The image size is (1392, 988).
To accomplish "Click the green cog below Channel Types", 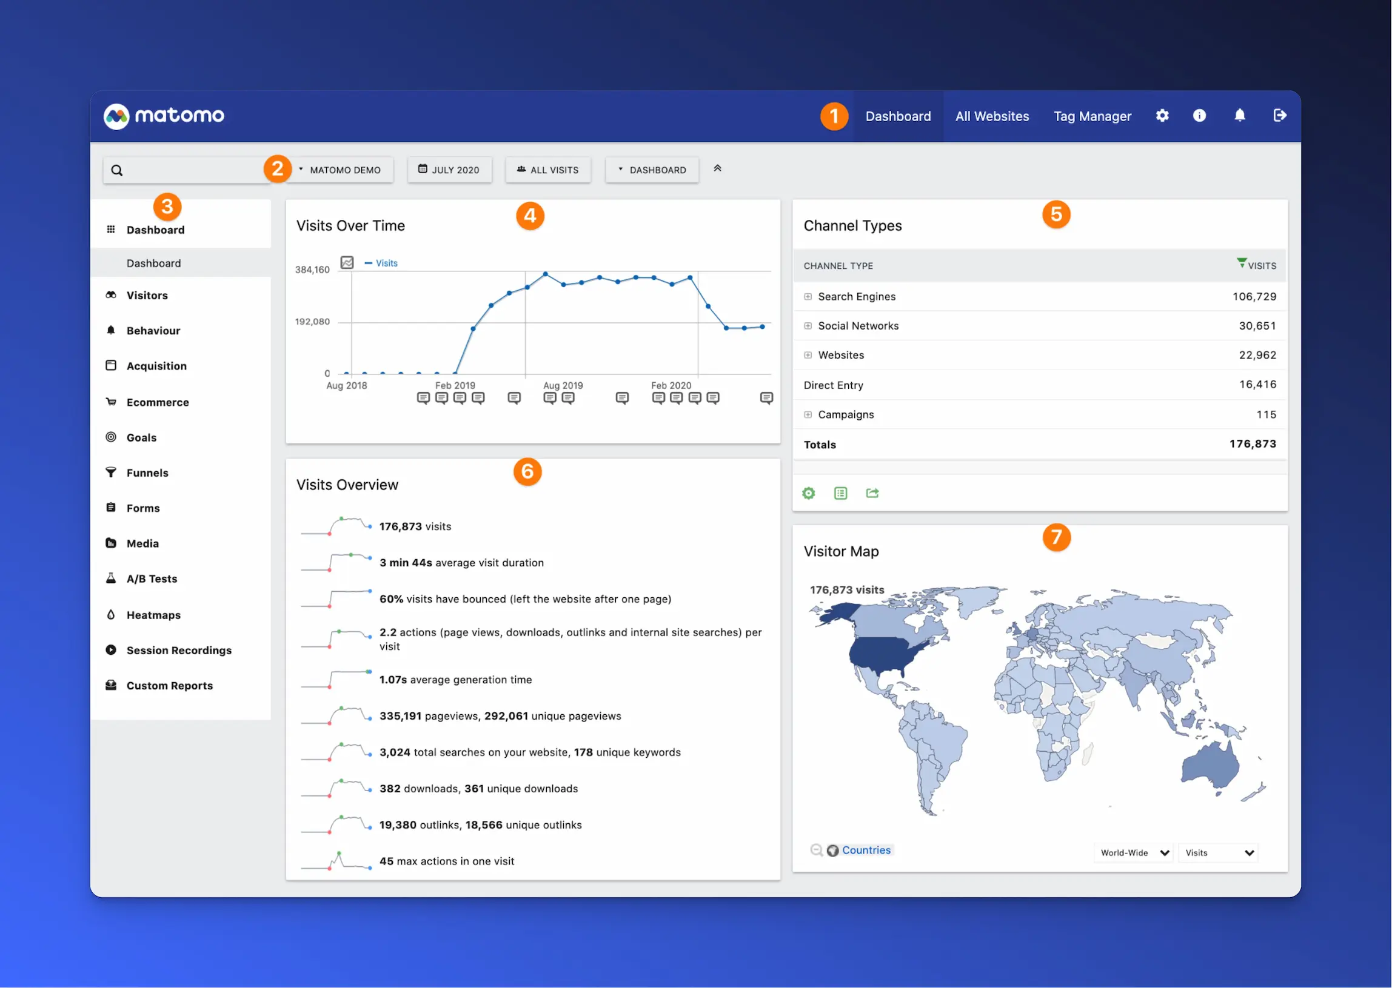I will pos(808,493).
